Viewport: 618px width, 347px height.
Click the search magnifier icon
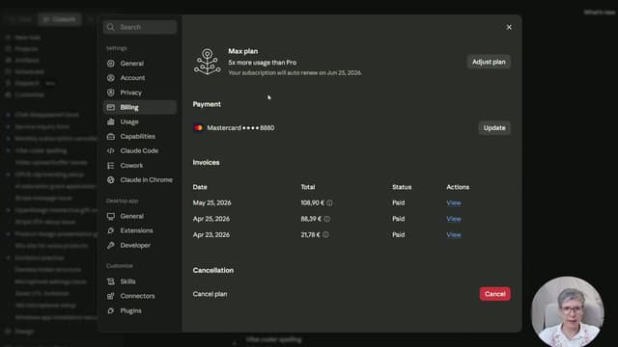pyautogui.click(x=111, y=27)
